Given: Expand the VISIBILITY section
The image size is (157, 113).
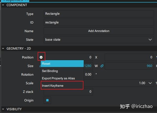Looking at the screenshot, I should coord(3,109).
